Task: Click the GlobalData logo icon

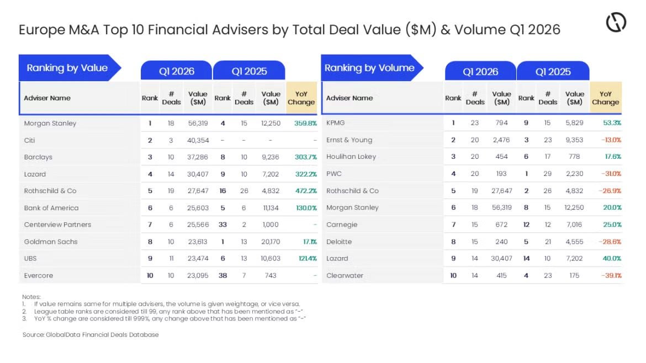Action: (616, 23)
